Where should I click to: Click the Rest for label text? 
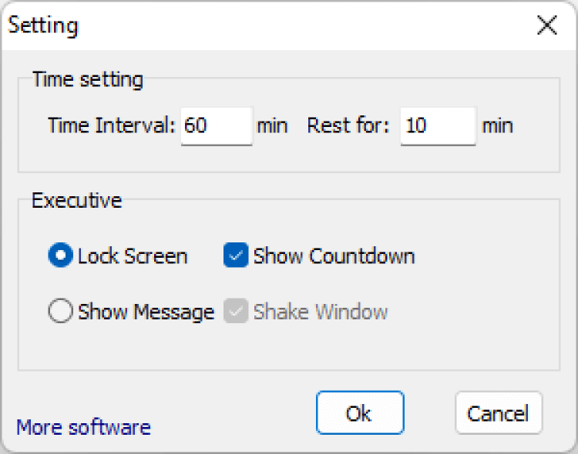tap(348, 125)
